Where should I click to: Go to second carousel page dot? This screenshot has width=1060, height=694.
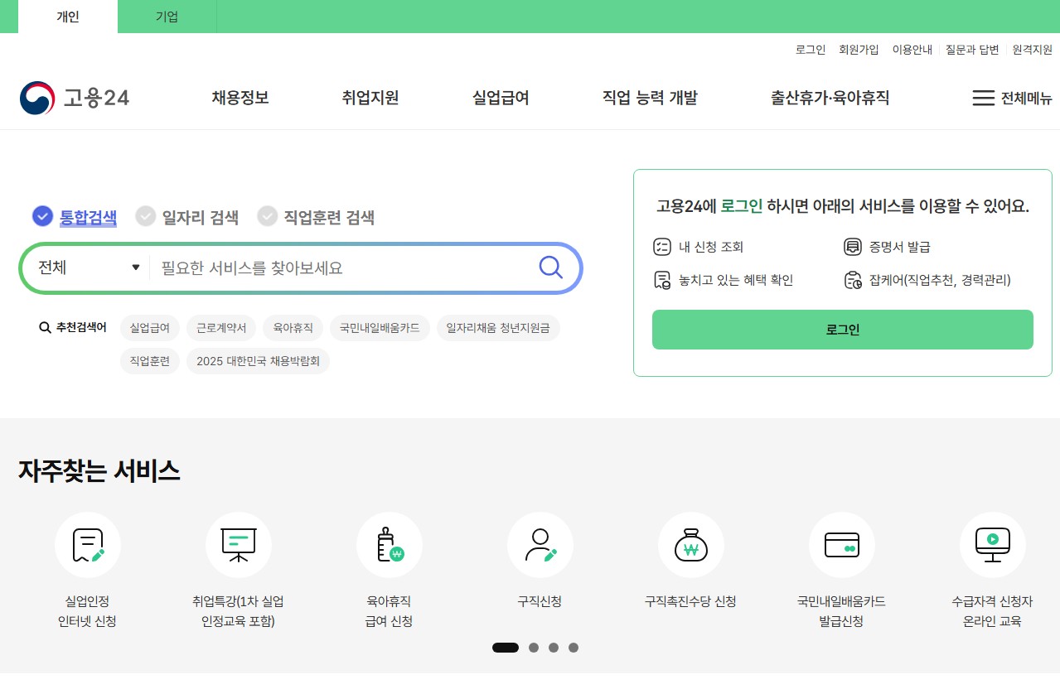click(534, 648)
